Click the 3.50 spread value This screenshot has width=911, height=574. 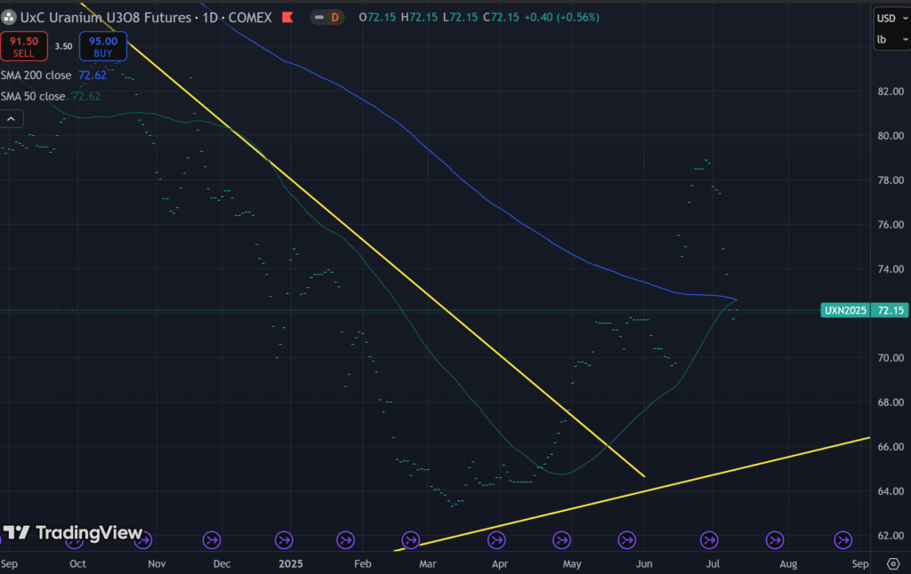(x=63, y=46)
